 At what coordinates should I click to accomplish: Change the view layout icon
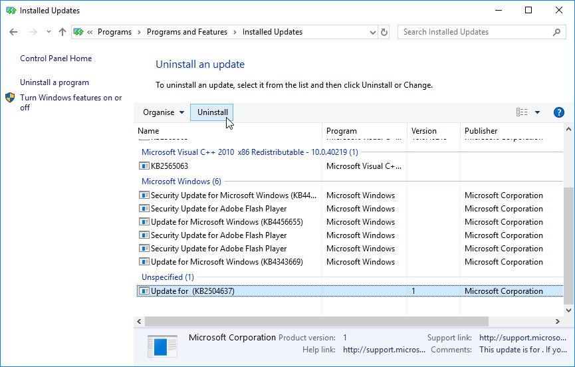(x=522, y=112)
